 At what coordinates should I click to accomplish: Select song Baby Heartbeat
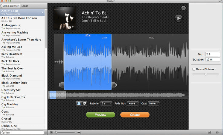[x=22, y=55]
